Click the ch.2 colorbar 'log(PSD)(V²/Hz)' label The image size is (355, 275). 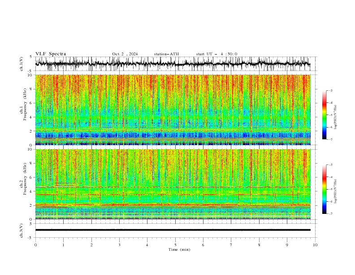click(x=335, y=191)
